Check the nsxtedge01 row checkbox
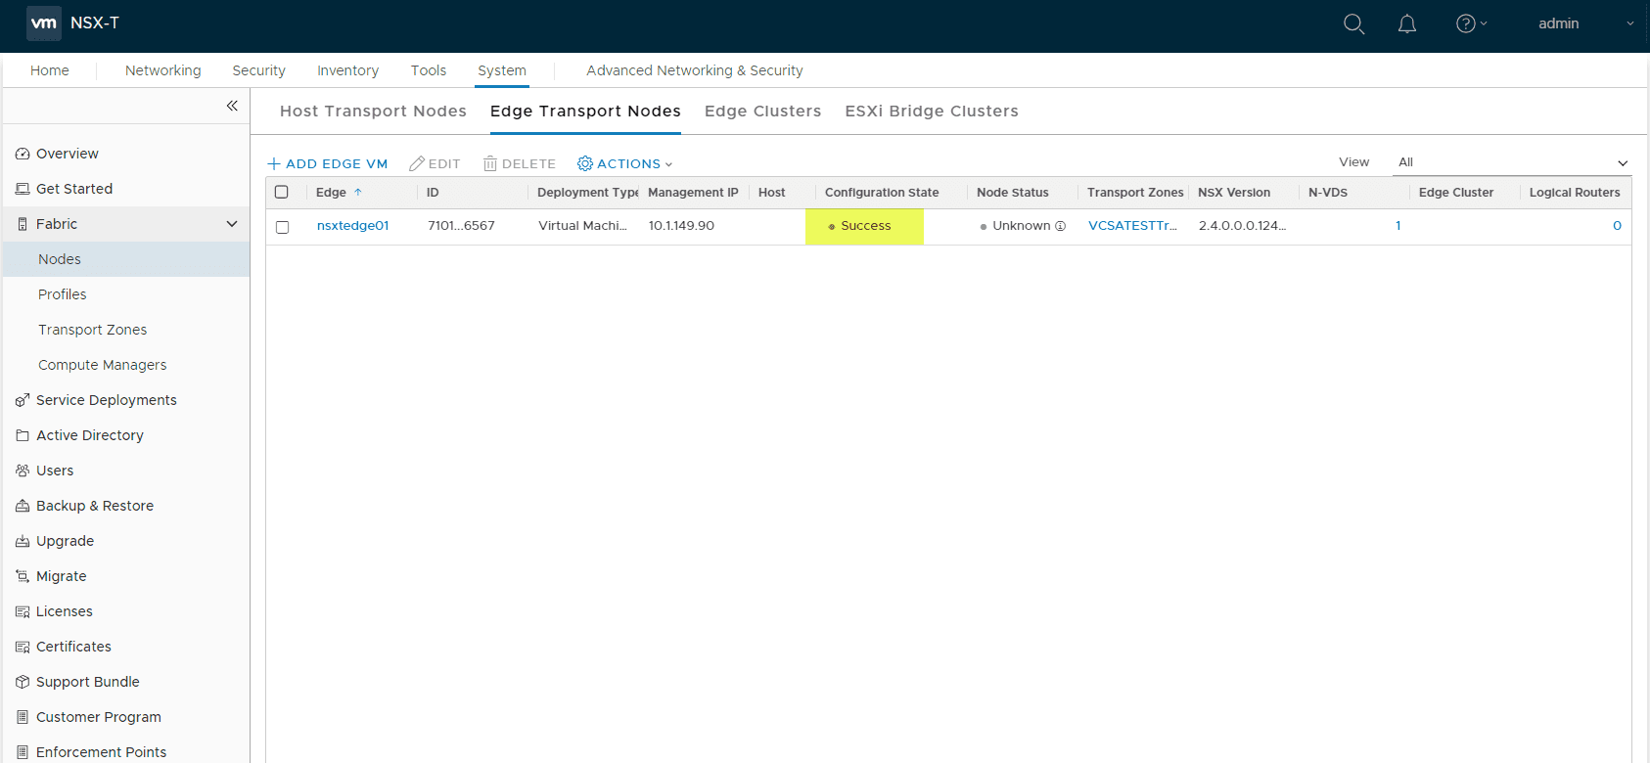This screenshot has width=1650, height=763. pyautogui.click(x=282, y=227)
